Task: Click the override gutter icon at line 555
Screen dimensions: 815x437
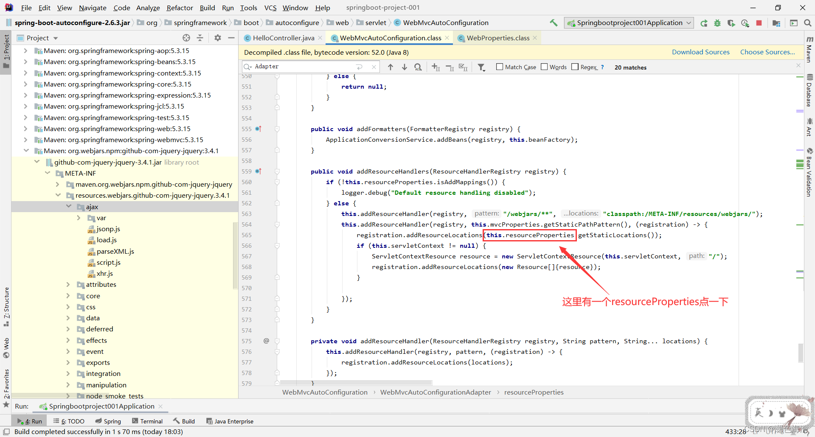Action: coord(259,129)
